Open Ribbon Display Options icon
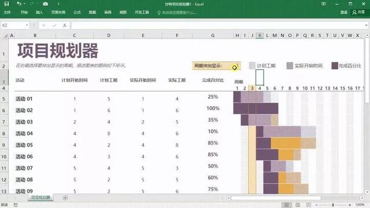The width and height of the screenshot is (370, 208). click(324, 4)
